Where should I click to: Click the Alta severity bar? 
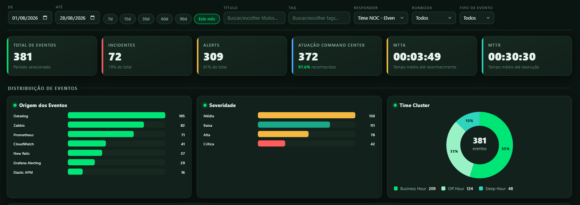click(x=283, y=134)
